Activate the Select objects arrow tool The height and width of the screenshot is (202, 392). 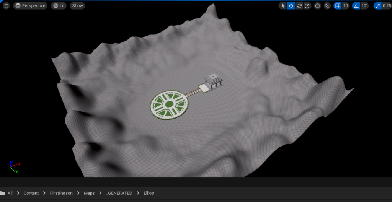pos(283,6)
